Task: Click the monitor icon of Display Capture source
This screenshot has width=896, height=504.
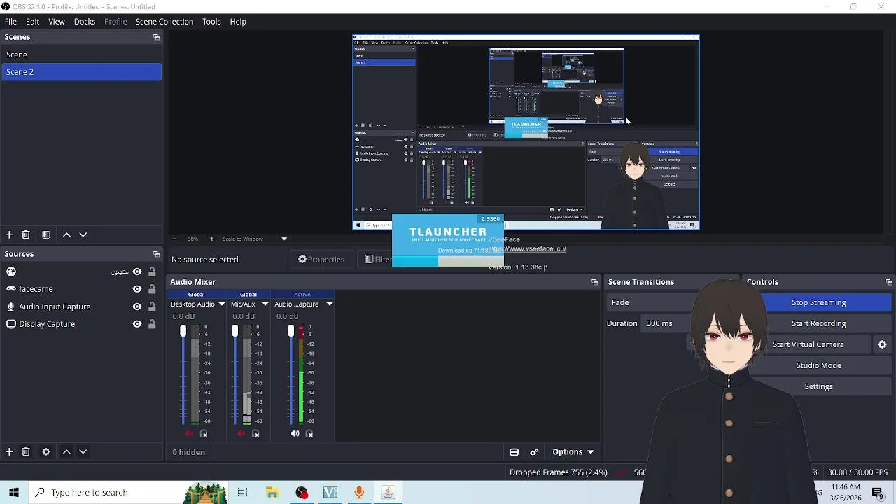Action: [11, 324]
